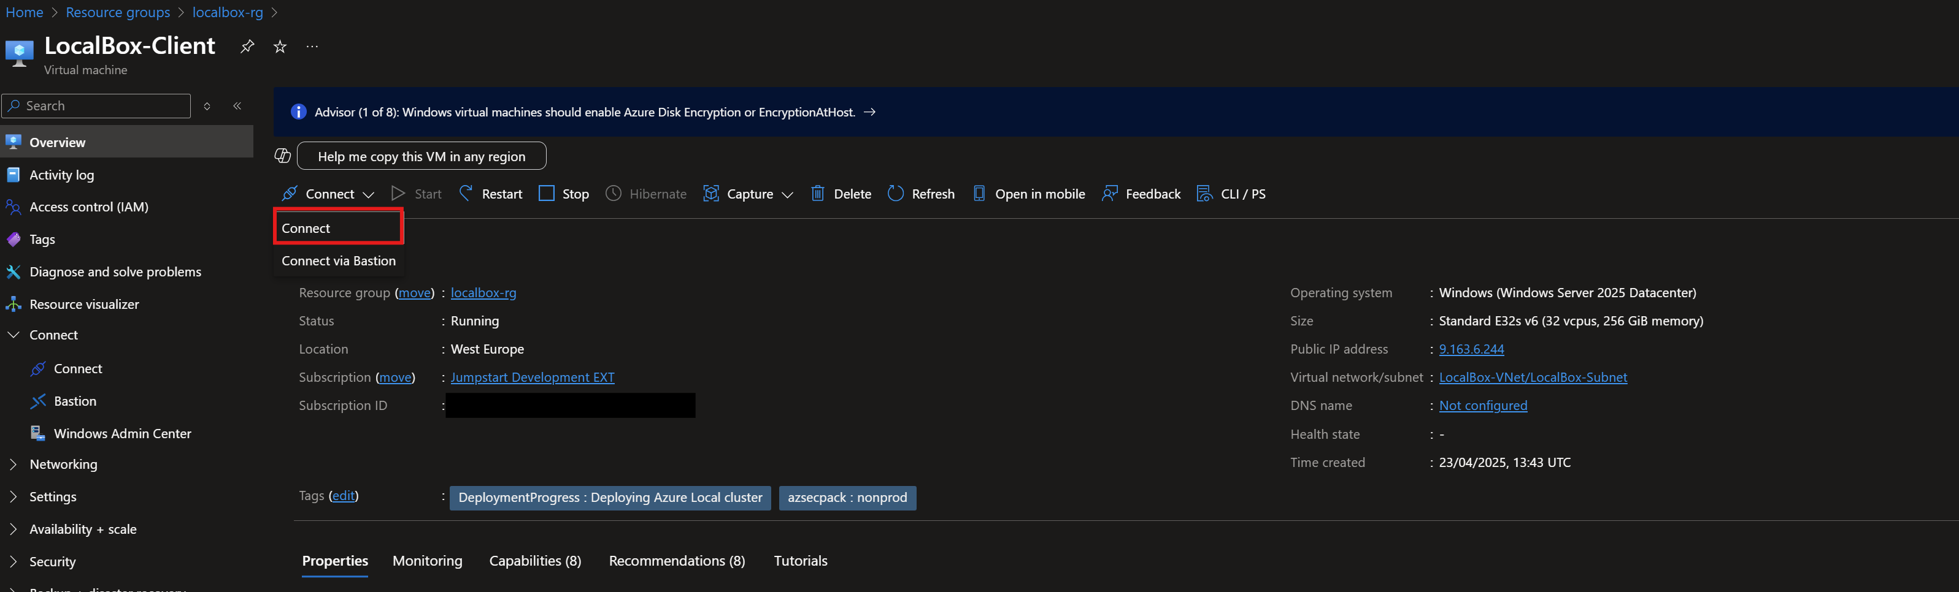The height and width of the screenshot is (592, 1959).
Task: Open the Tutorials tab
Action: (x=801, y=561)
